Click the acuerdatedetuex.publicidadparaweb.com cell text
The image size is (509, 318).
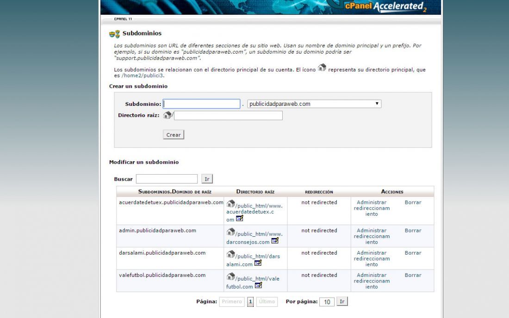171,202
